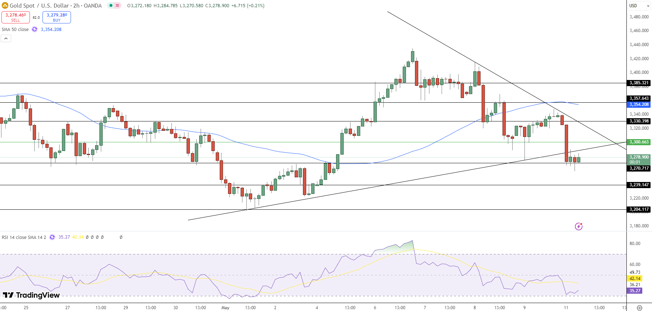Image resolution: width=652 pixels, height=311 pixels.
Task: Click the May date label on time axis
Action: pos(225,308)
